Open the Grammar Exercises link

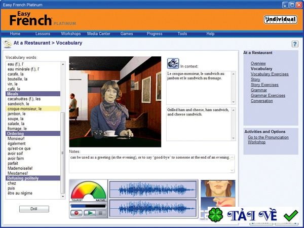pos(268,95)
